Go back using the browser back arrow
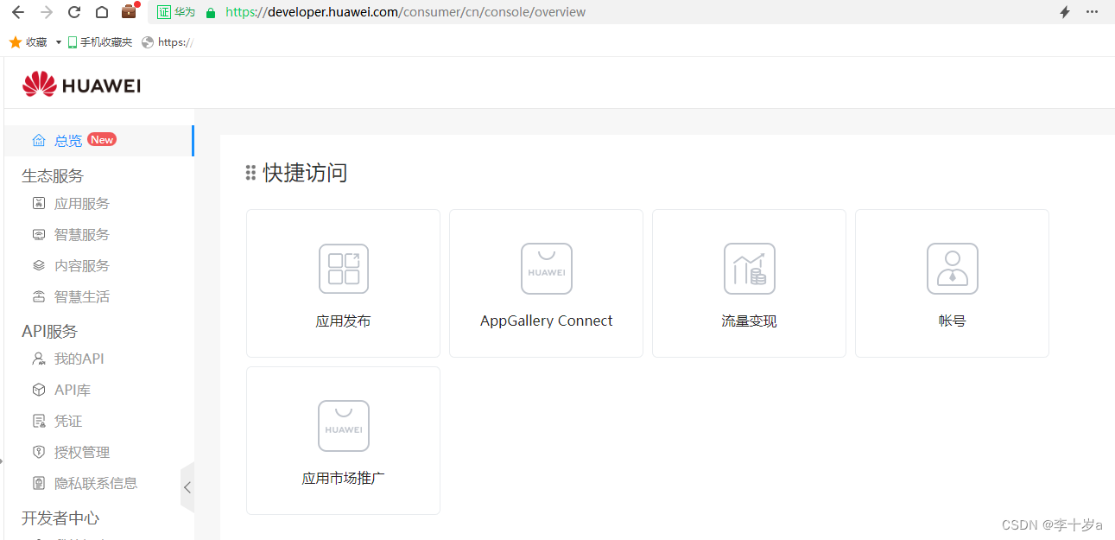 [18, 12]
